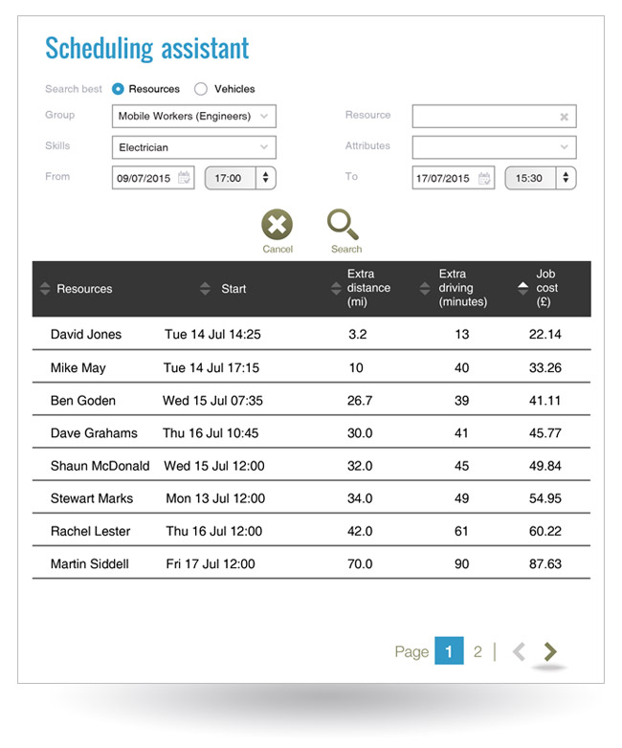
Task: Open the Attributes dropdown
Action: pos(494,147)
